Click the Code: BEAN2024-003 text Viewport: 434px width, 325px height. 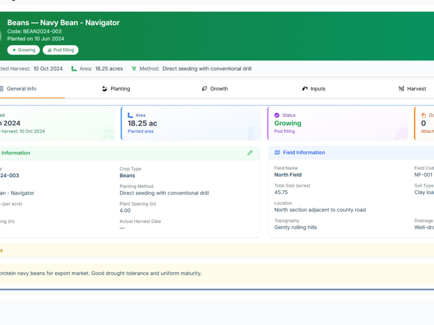(x=34, y=32)
